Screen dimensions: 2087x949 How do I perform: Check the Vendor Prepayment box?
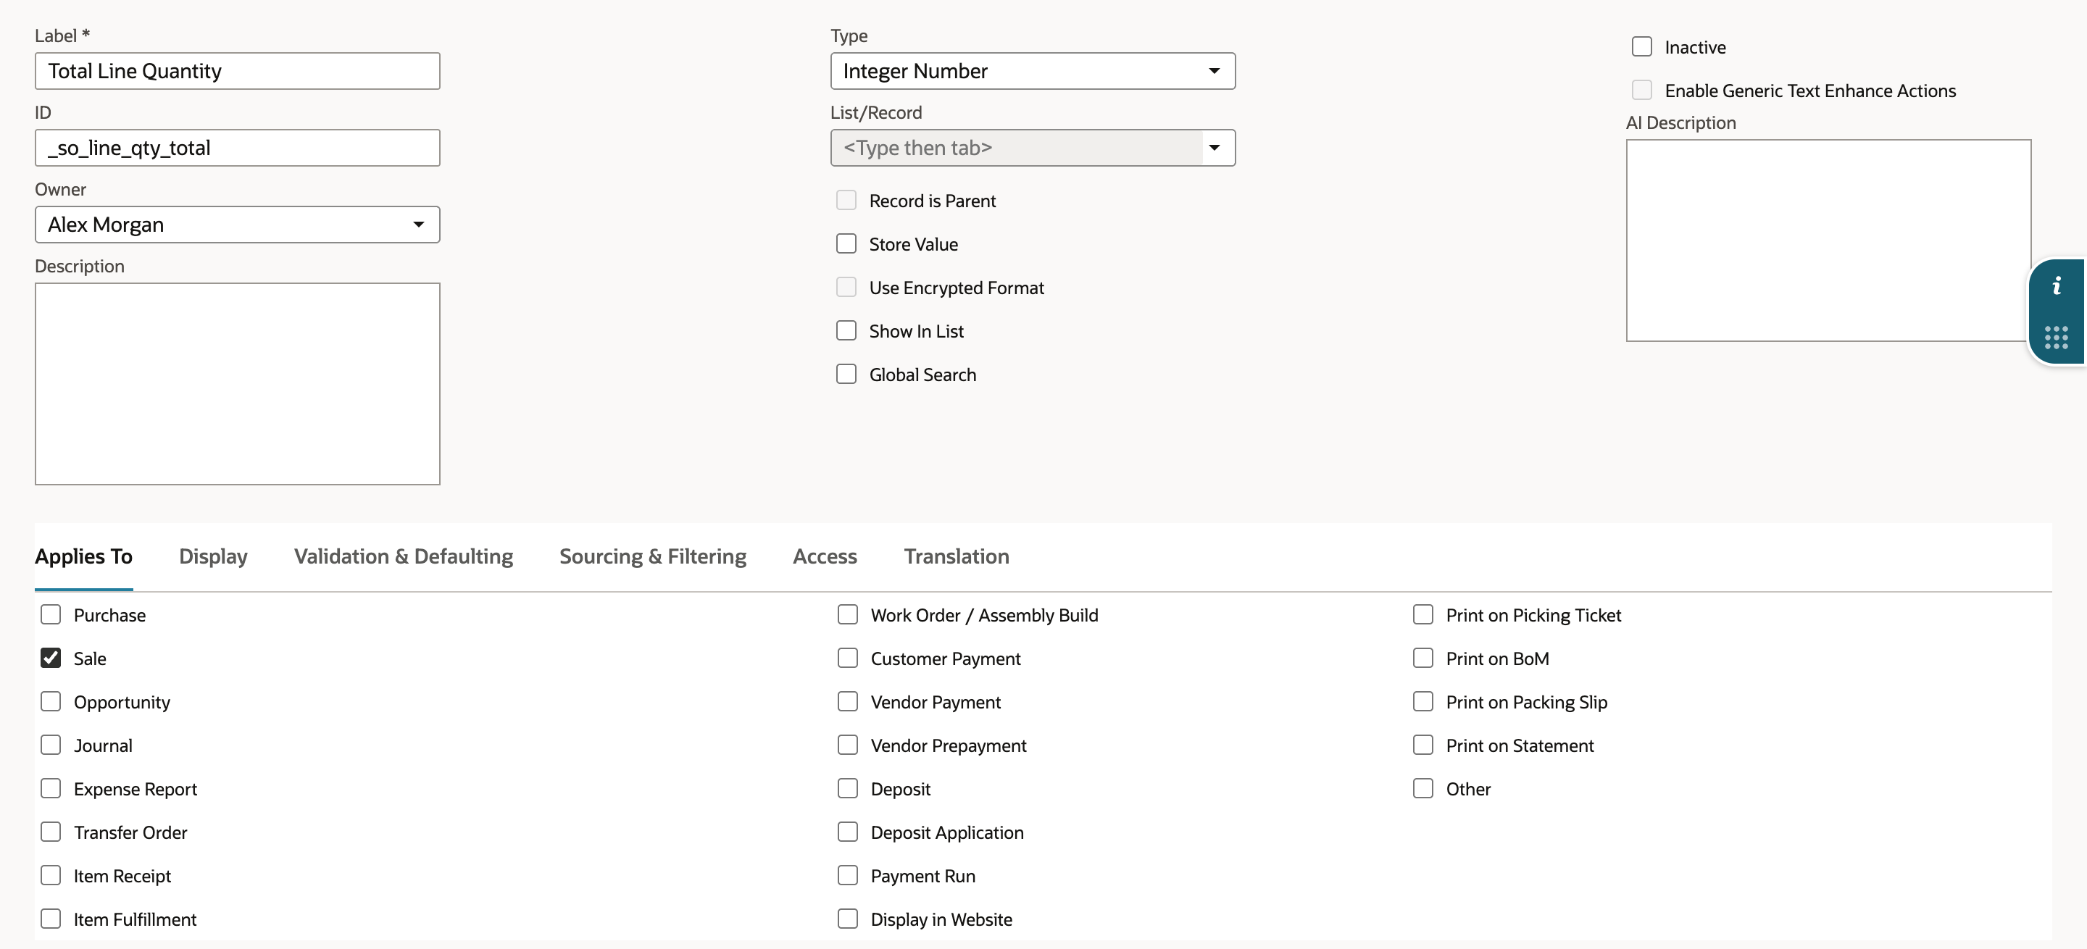point(847,745)
